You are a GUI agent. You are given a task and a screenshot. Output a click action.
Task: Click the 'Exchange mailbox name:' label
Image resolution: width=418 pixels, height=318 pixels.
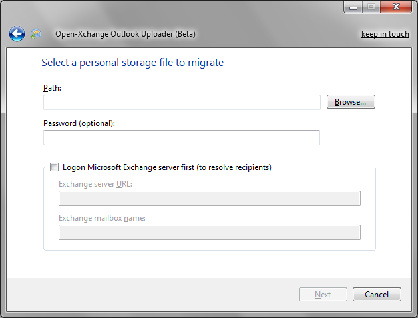click(x=102, y=218)
